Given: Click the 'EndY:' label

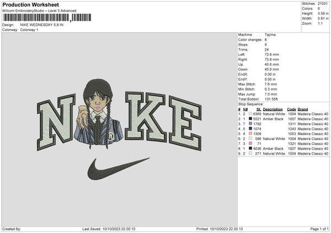Looking at the screenshot, I should (243, 80).
